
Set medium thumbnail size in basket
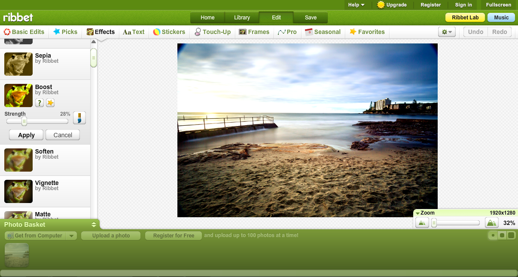pos(502,235)
